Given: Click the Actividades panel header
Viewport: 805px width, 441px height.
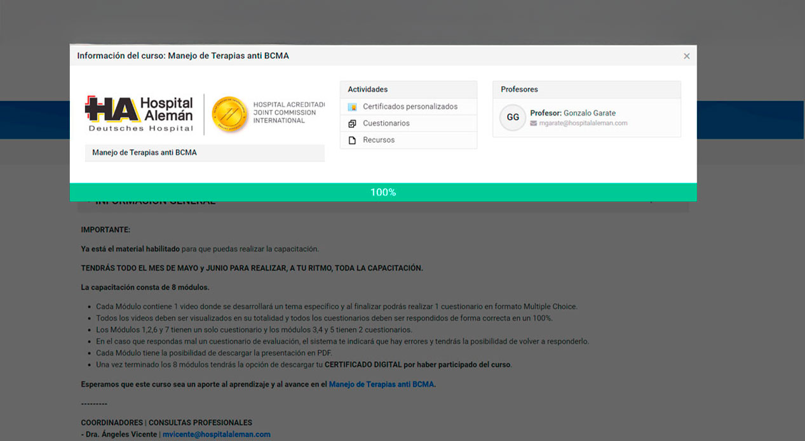Looking at the screenshot, I should [x=408, y=89].
